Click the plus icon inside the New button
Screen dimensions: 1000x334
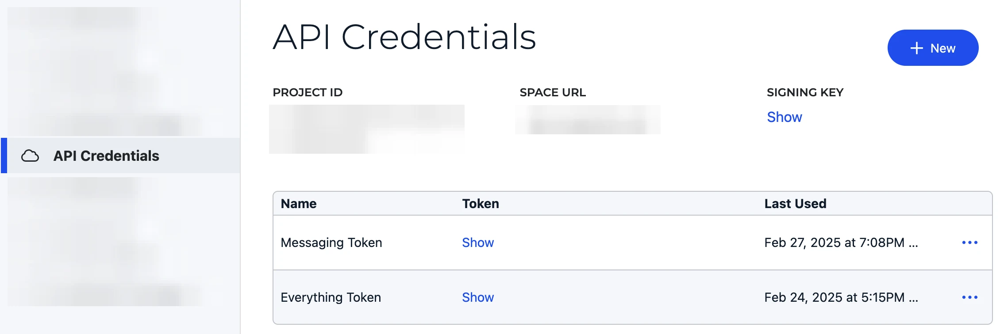[x=916, y=48]
